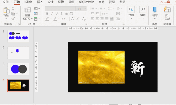Open the font size 166 dropdown

(85, 9)
